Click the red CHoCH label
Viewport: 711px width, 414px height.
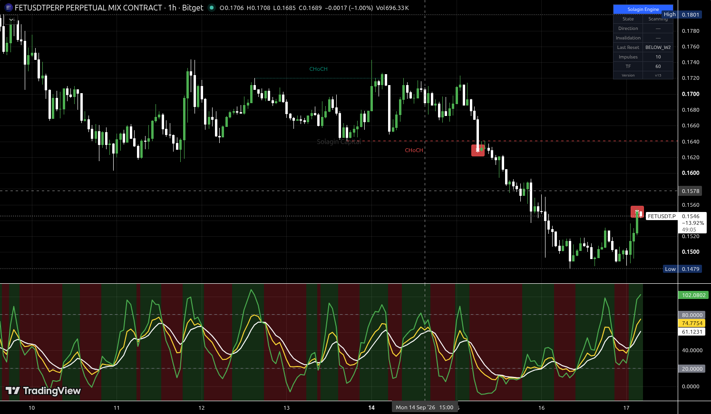(x=414, y=150)
